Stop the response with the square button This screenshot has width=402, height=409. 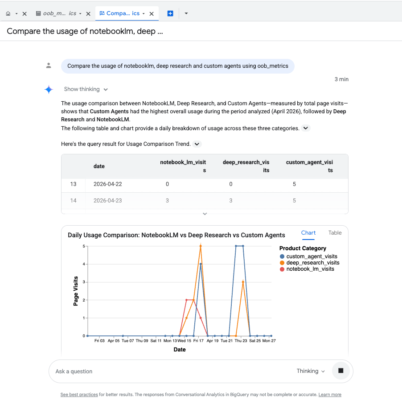coord(341,371)
